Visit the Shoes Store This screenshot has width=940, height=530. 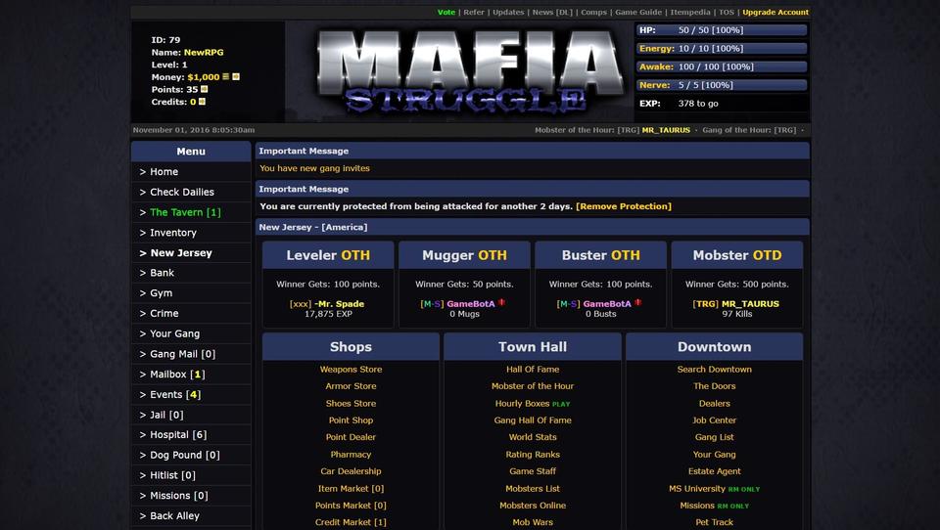pyautogui.click(x=351, y=404)
